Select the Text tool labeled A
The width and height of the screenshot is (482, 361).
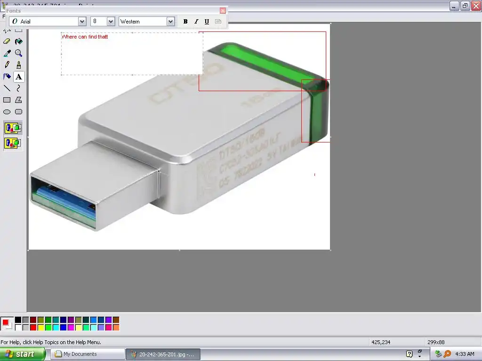19,77
